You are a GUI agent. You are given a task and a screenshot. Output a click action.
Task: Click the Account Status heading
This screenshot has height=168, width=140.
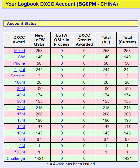(22, 24)
